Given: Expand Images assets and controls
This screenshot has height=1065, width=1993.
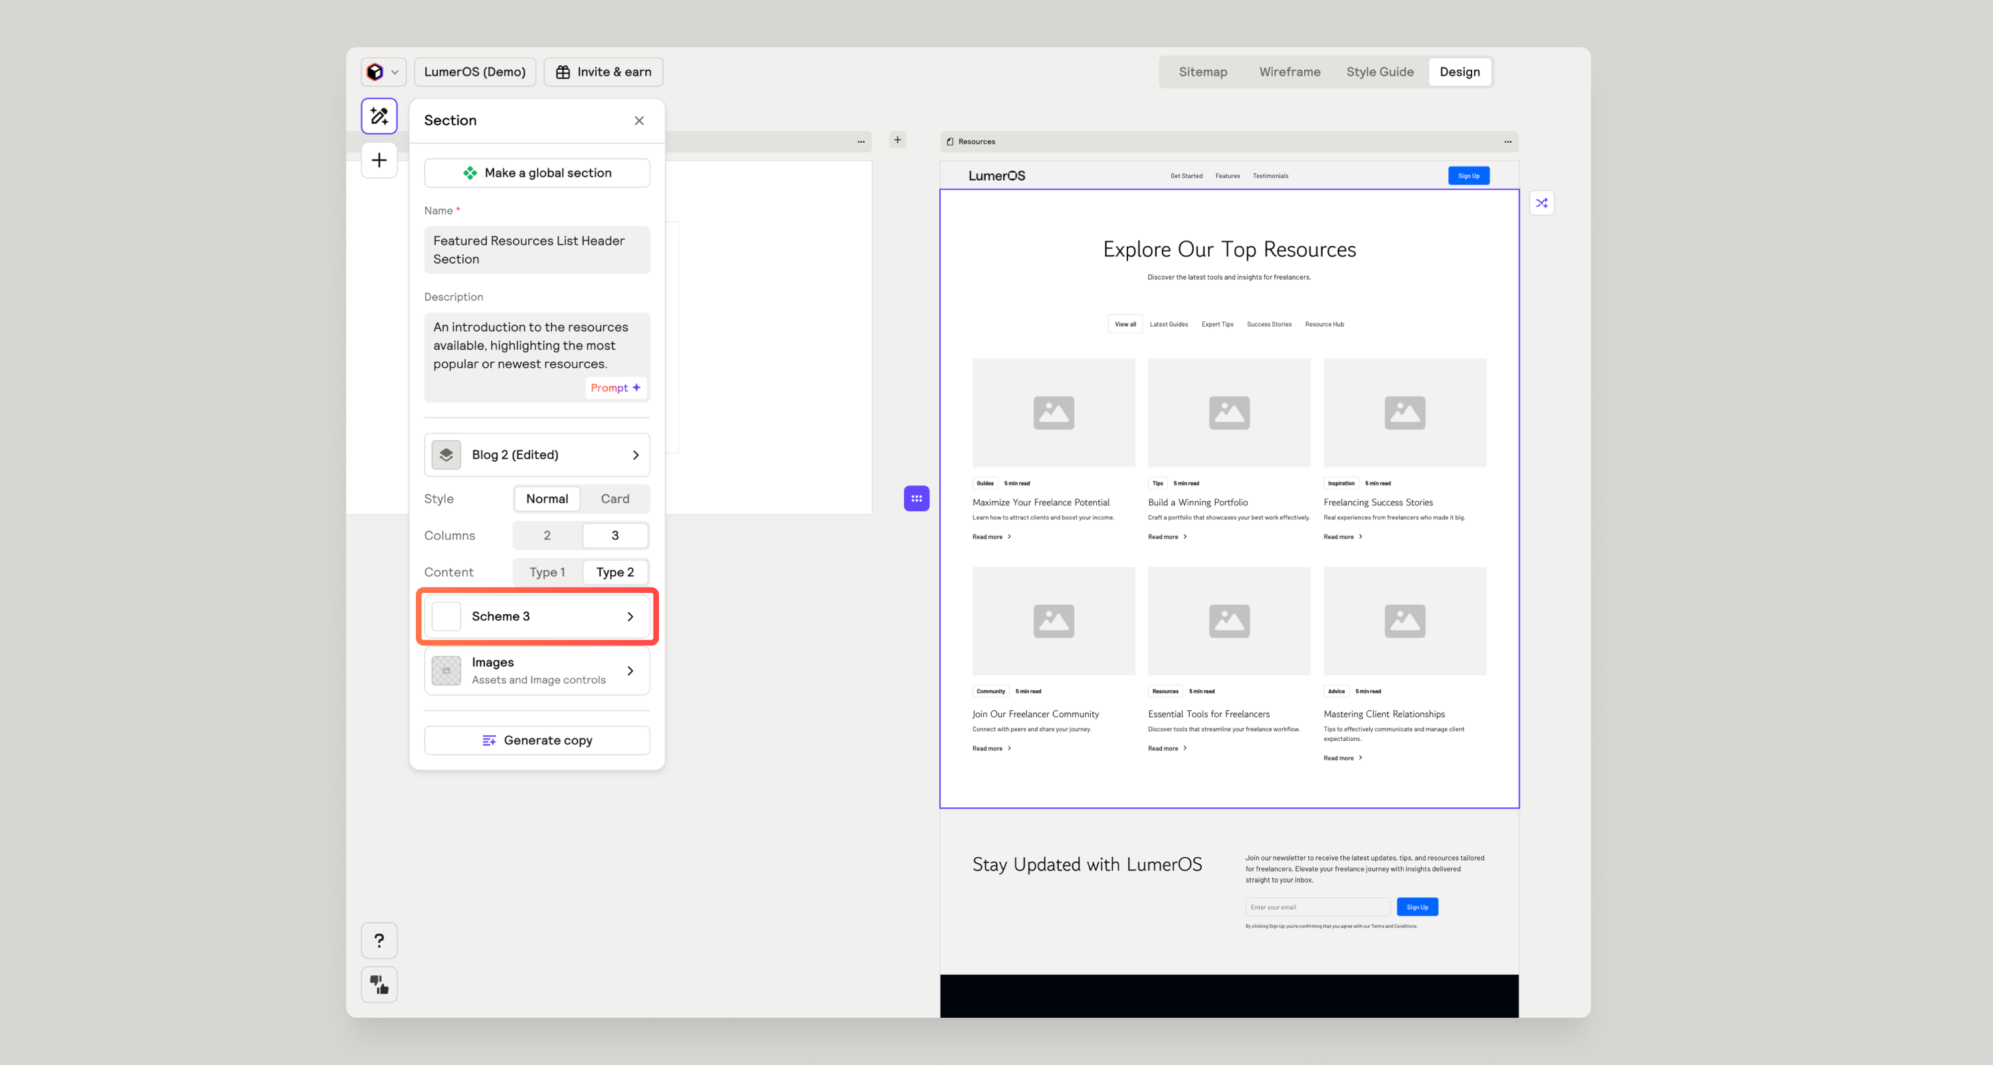Looking at the screenshot, I should point(537,671).
